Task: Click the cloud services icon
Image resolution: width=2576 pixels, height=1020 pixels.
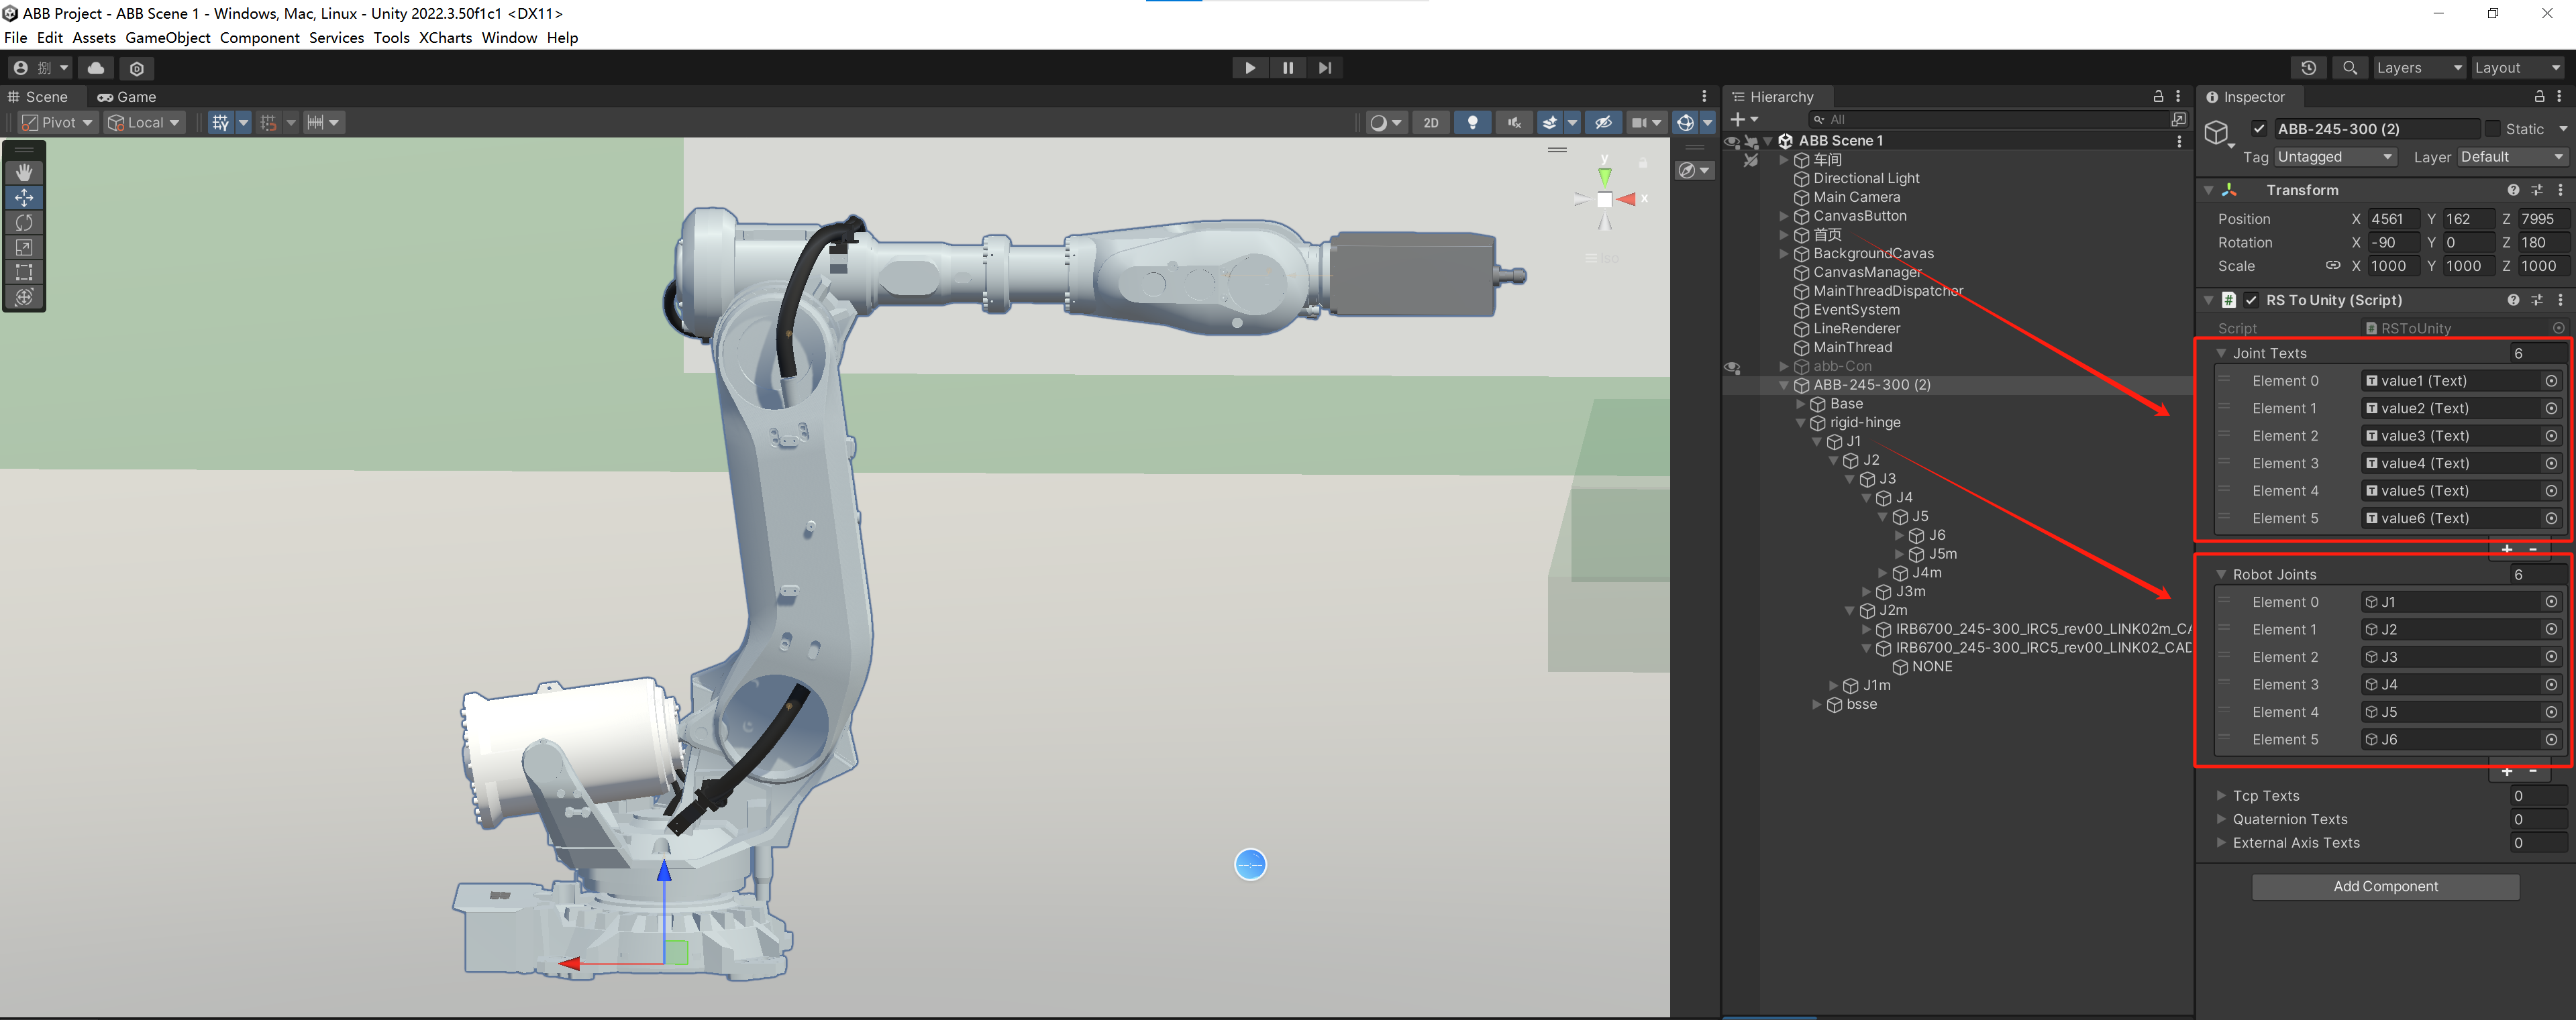Action: [96, 68]
